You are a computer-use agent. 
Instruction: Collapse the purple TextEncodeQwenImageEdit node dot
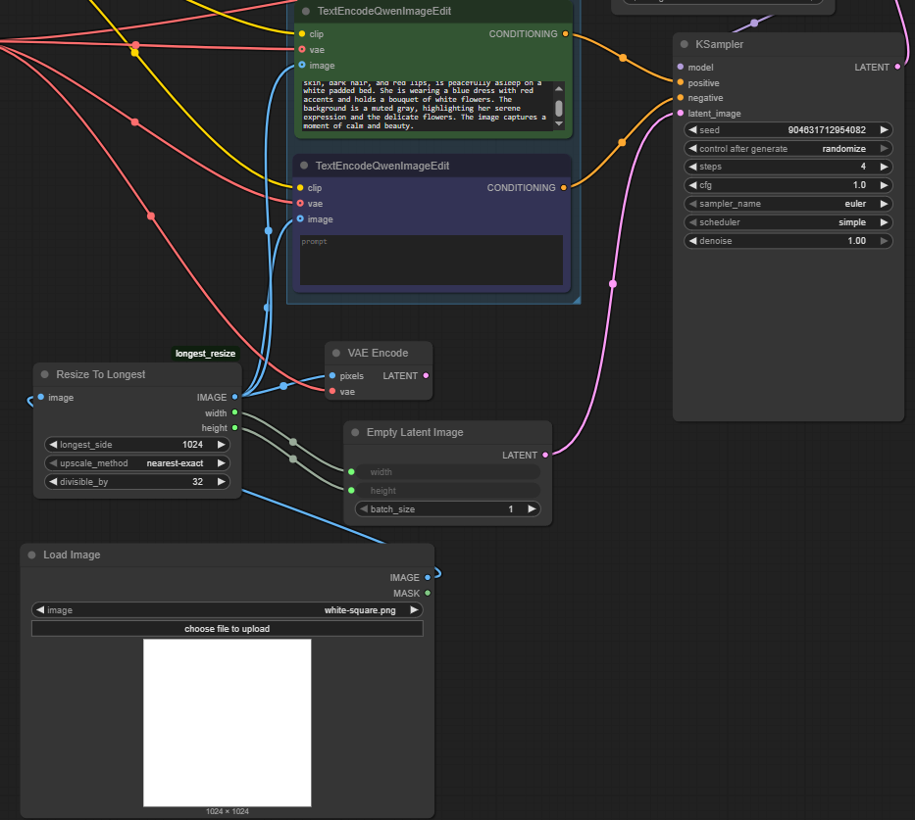(304, 166)
